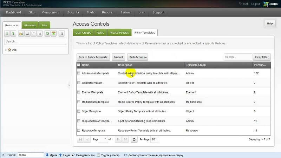Click the Create Policy Template button

(x=93, y=57)
